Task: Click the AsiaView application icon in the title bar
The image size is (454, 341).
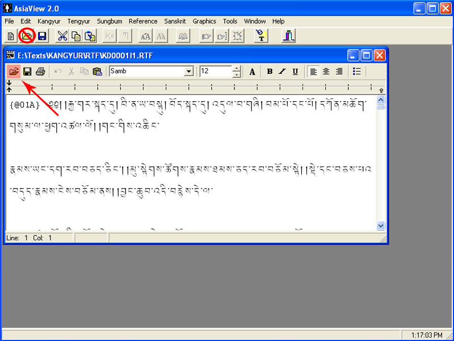Action: [x=7, y=8]
